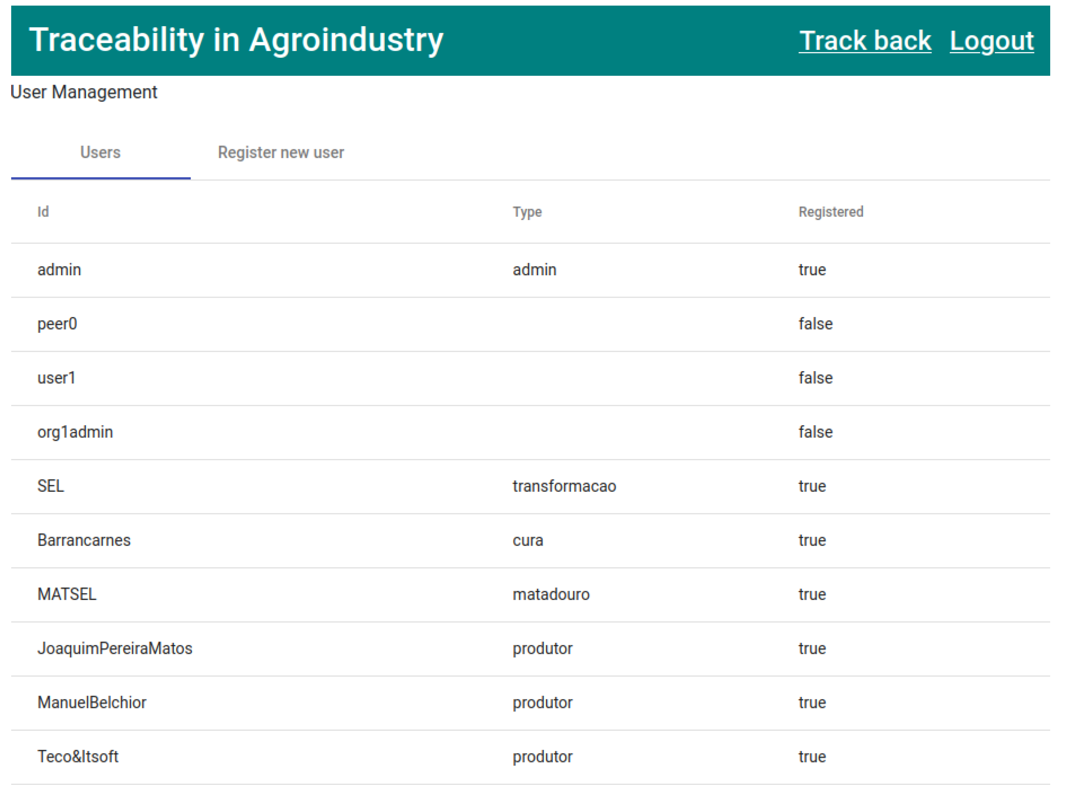Click the MATSEL user entry
The height and width of the screenshot is (796, 1067).
pyautogui.click(x=67, y=594)
